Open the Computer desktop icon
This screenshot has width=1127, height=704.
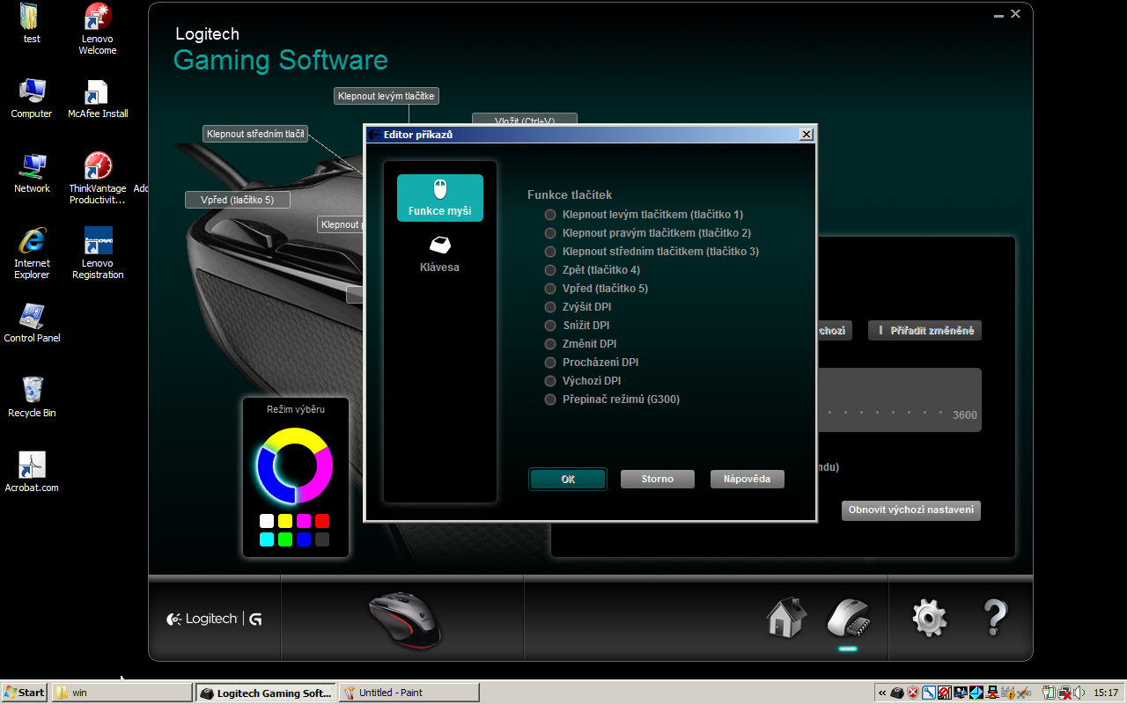click(x=32, y=99)
